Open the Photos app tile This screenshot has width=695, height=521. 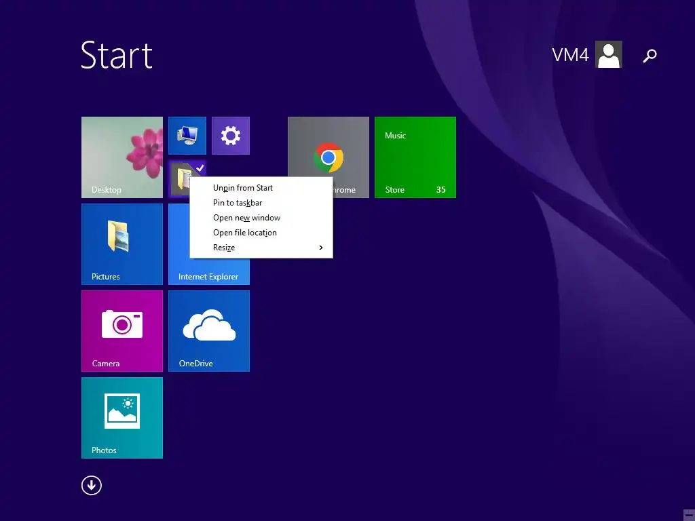pos(122,418)
